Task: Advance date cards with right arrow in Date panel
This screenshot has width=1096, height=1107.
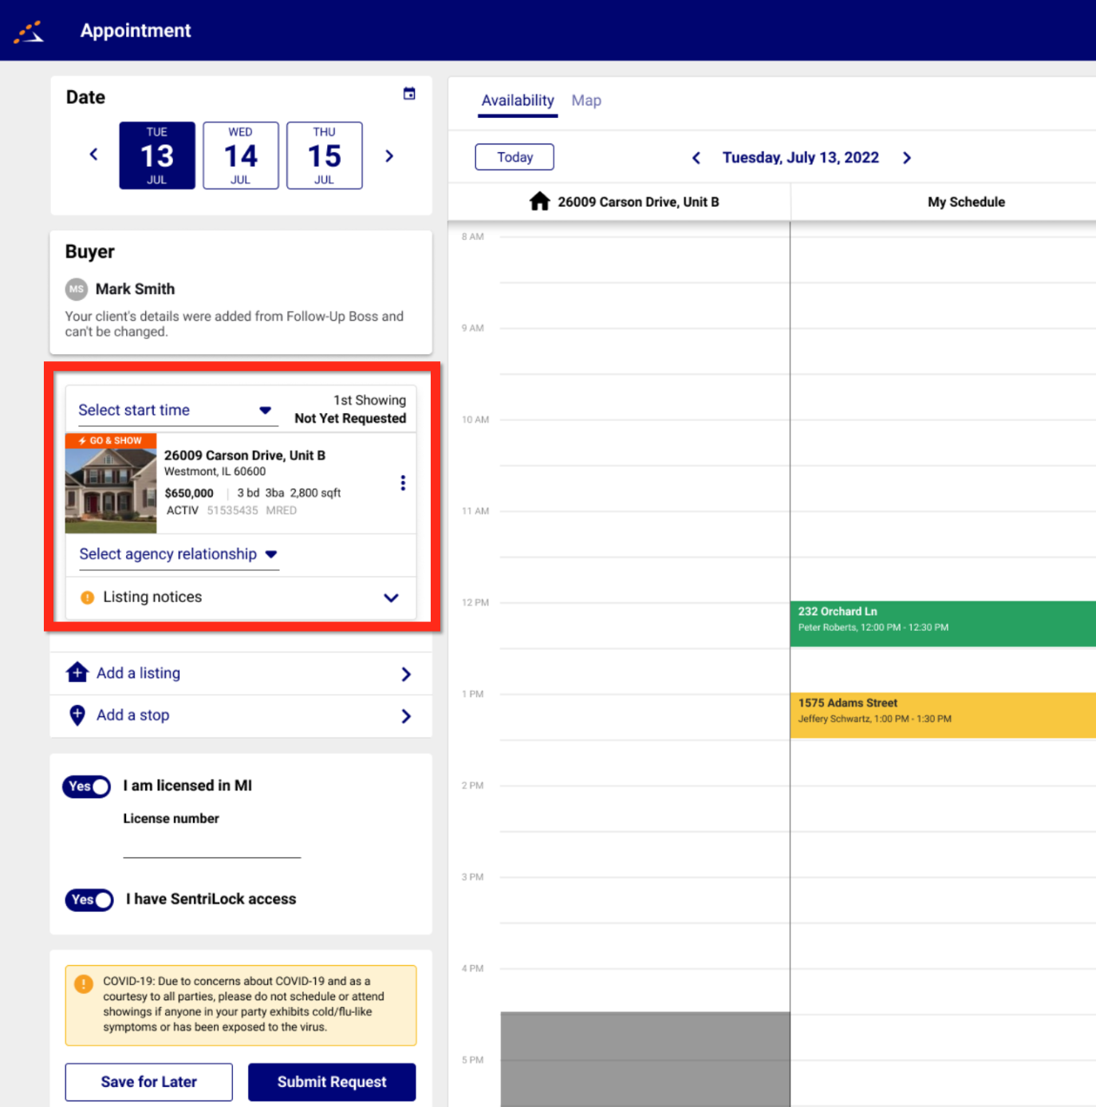Action: pos(389,156)
